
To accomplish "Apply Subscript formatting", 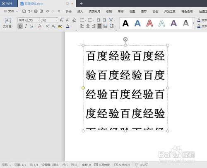I will click(x=53, y=26).
